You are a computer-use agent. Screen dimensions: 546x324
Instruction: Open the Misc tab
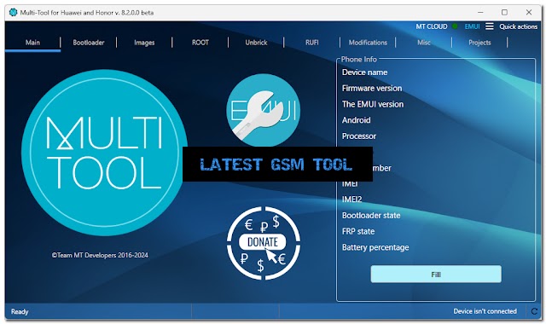(424, 43)
